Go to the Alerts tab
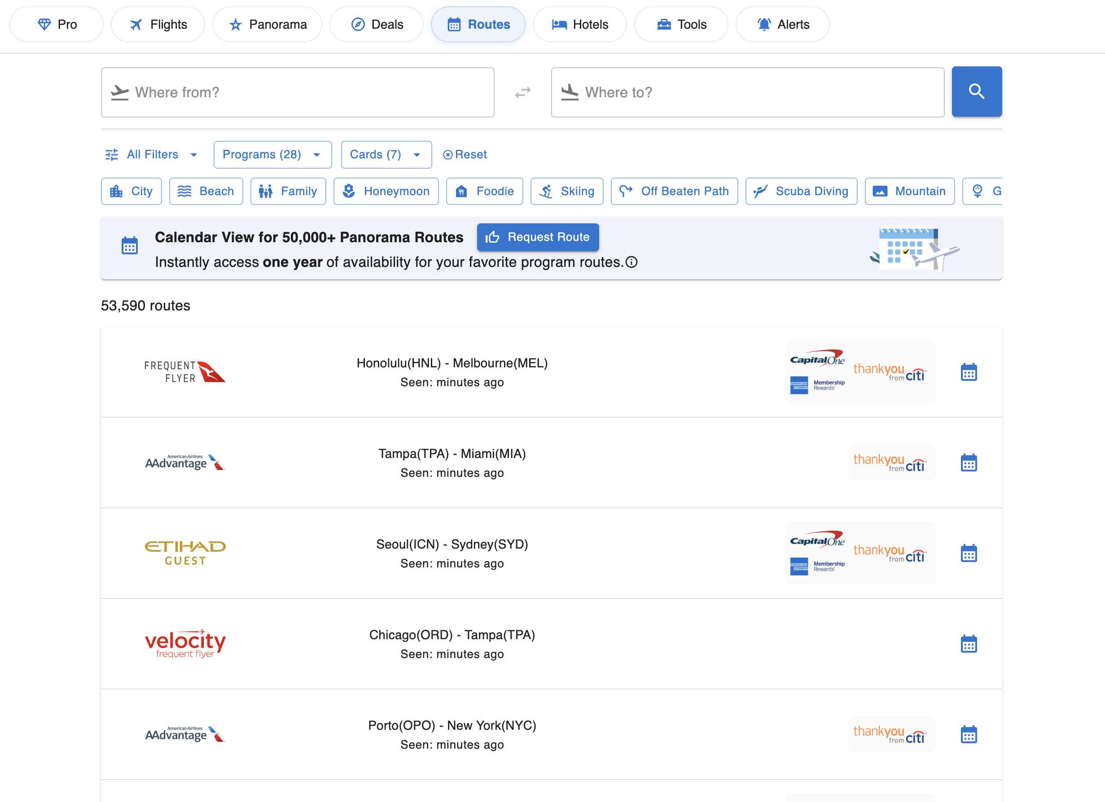 pyautogui.click(x=782, y=24)
